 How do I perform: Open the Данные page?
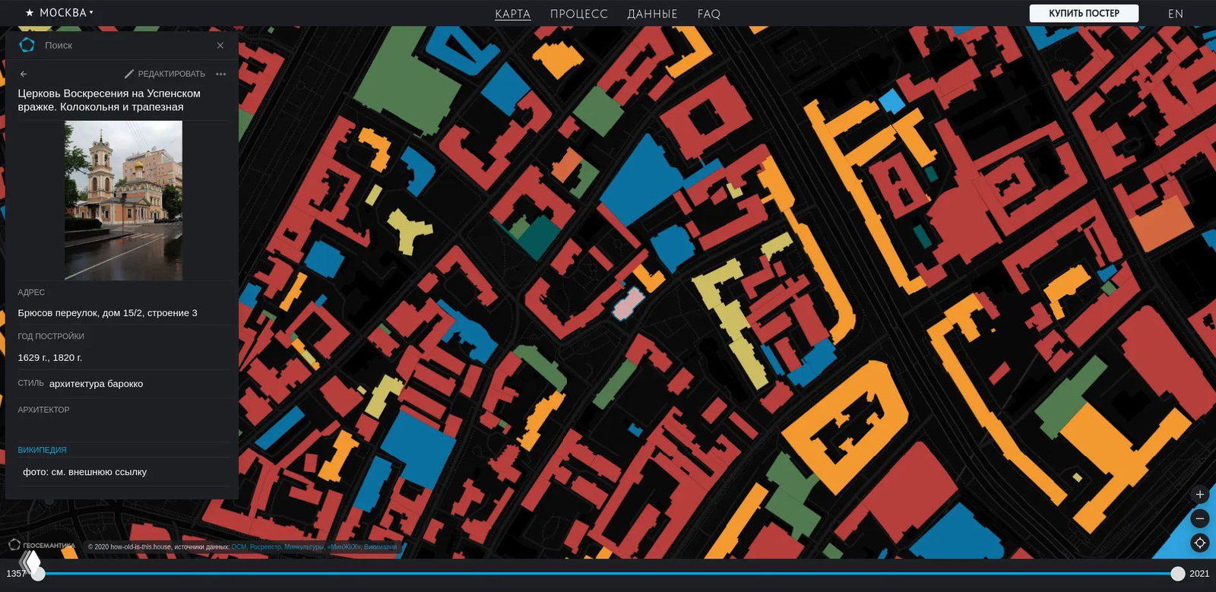pyautogui.click(x=652, y=14)
